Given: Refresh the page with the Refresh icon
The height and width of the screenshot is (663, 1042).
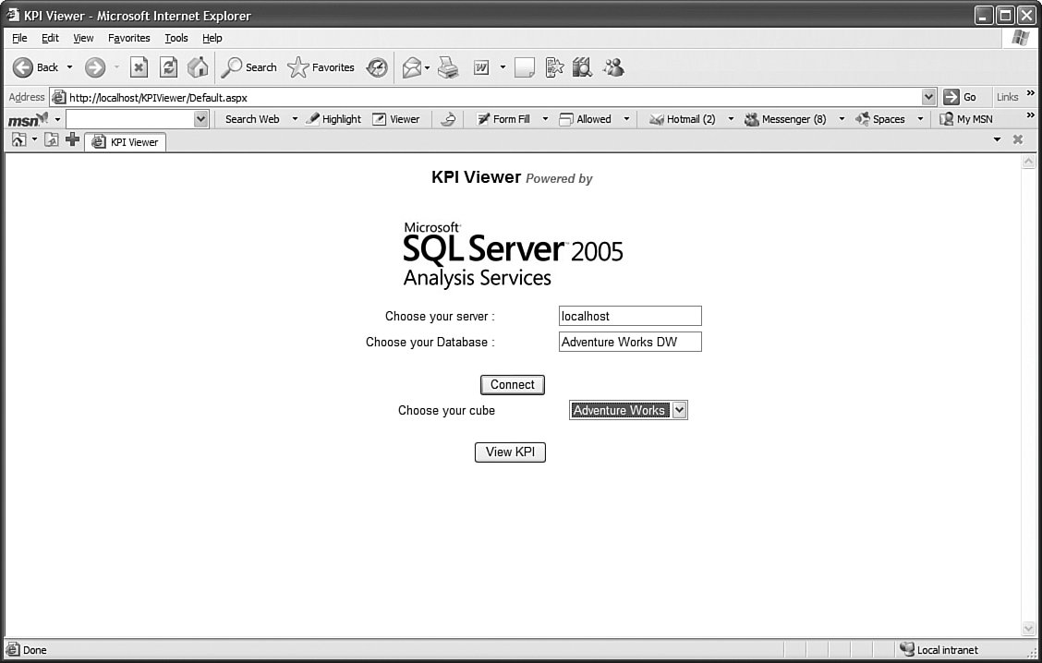Looking at the screenshot, I should point(168,67).
